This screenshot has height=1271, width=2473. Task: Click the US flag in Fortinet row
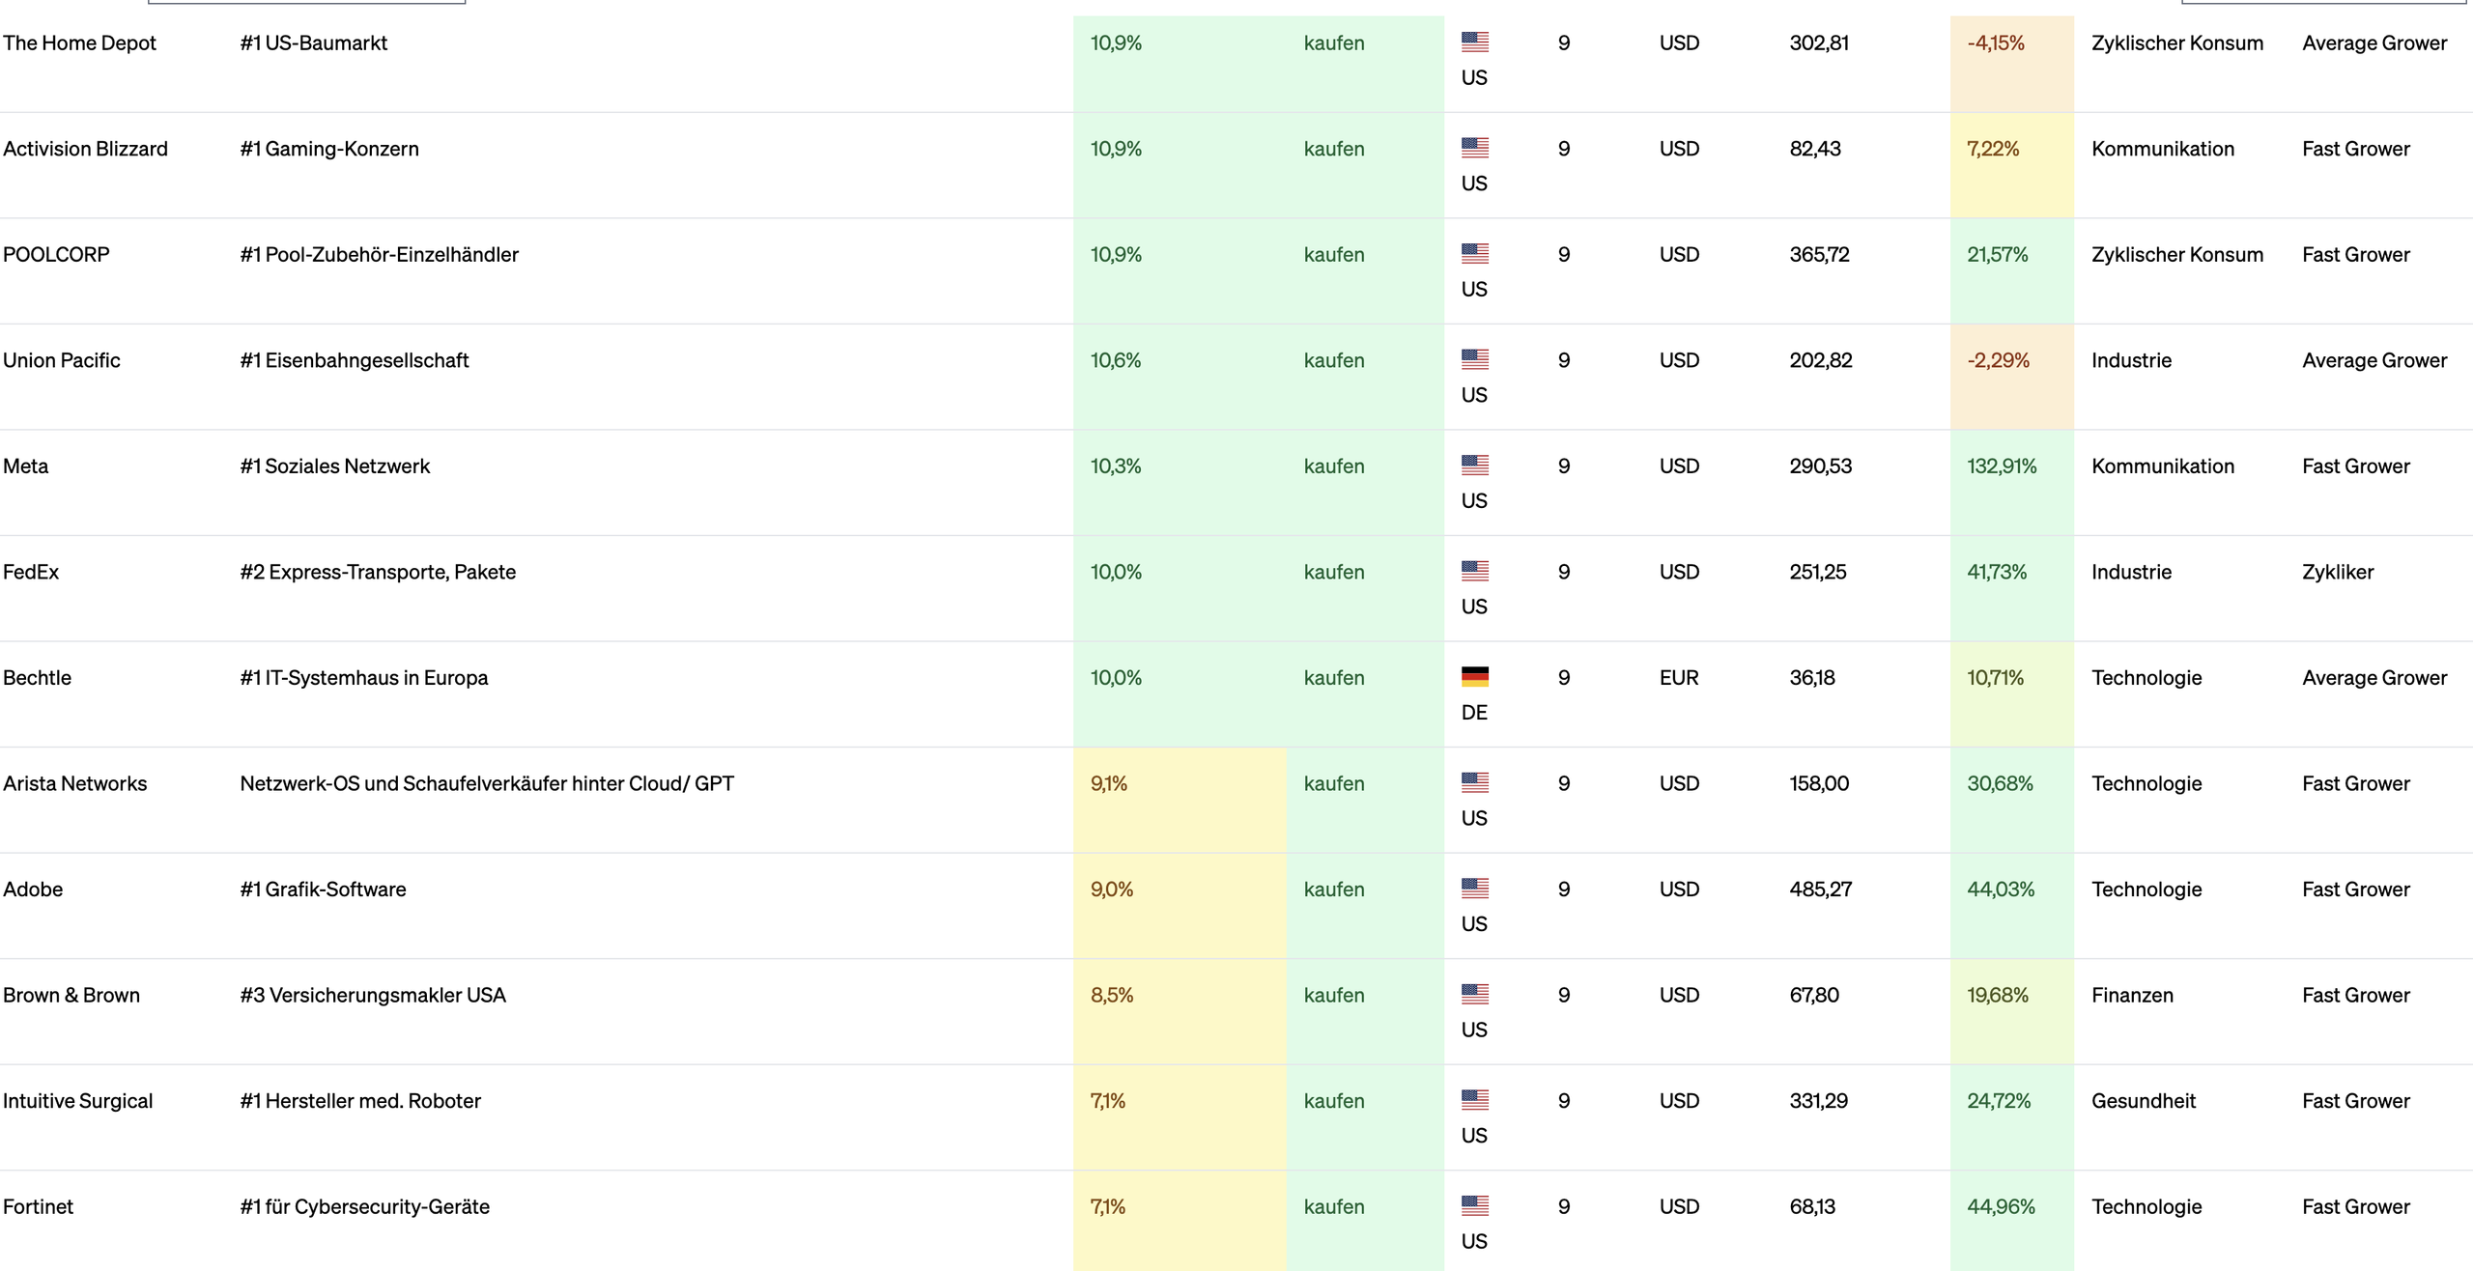1474,1205
